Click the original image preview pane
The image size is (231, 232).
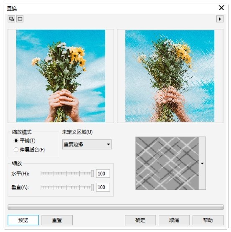click(61, 76)
